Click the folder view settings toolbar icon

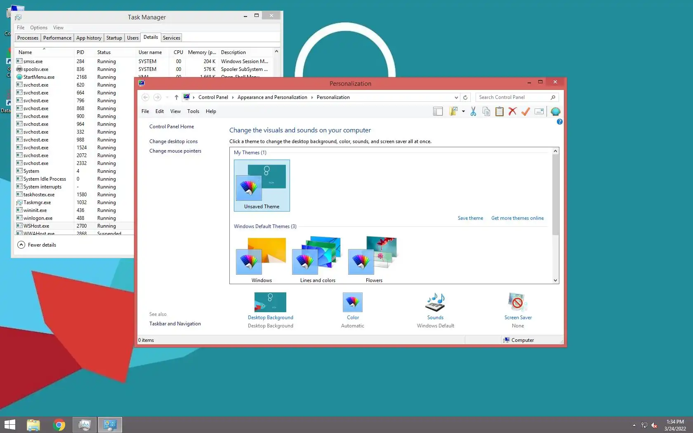[454, 111]
